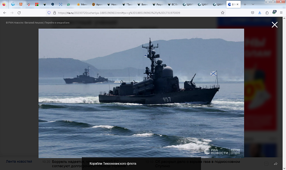Switch to the 'Мин' tab
This screenshot has height=170, width=286.
82,4
